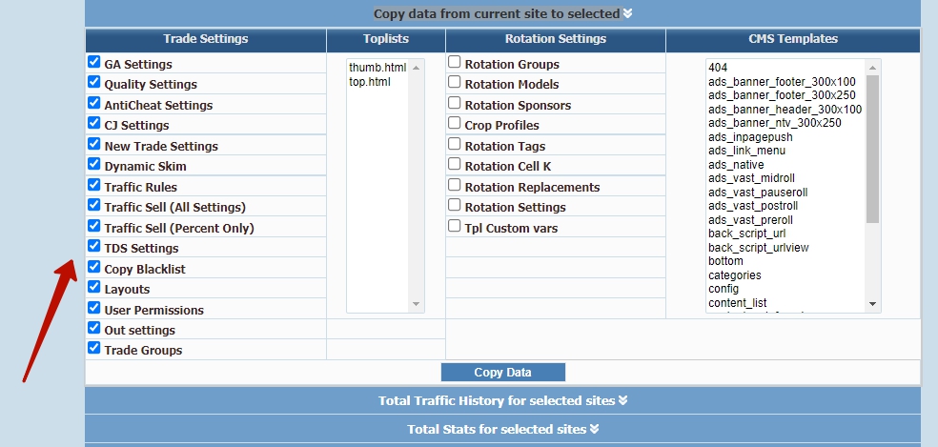Toggle the User Permissions checkbox
The width and height of the screenshot is (938, 447).
pyautogui.click(x=94, y=308)
